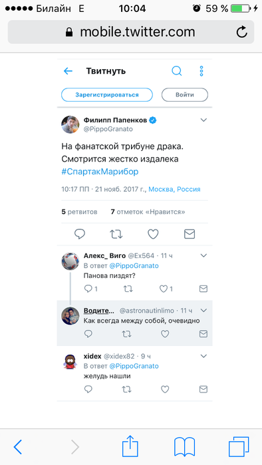Open the #СпартакМарибор hashtag link
The width and height of the screenshot is (262, 465).
click(100, 172)
